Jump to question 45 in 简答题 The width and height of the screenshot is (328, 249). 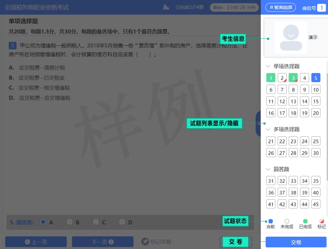coord(316,204)
